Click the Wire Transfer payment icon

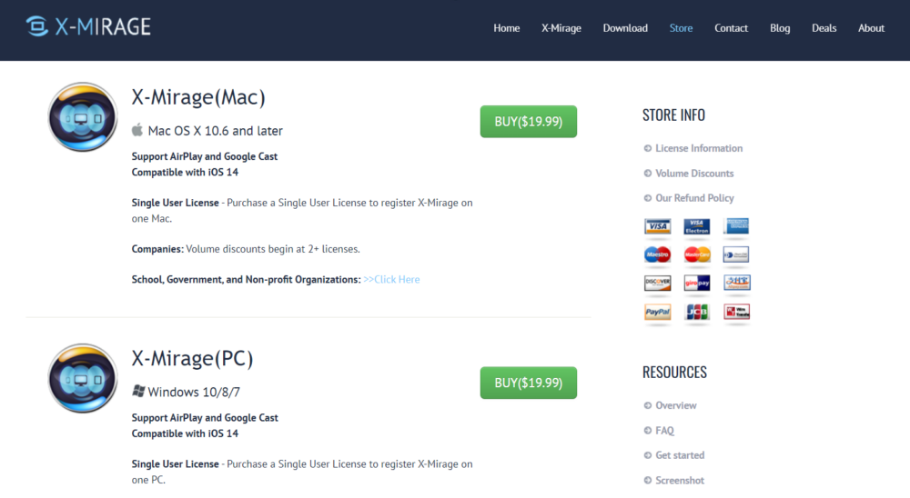pos(736,312)
